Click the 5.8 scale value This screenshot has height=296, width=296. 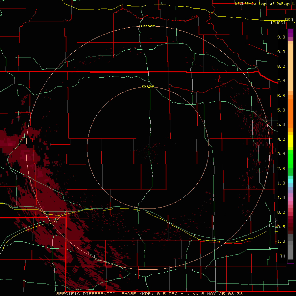coord(281,110)
